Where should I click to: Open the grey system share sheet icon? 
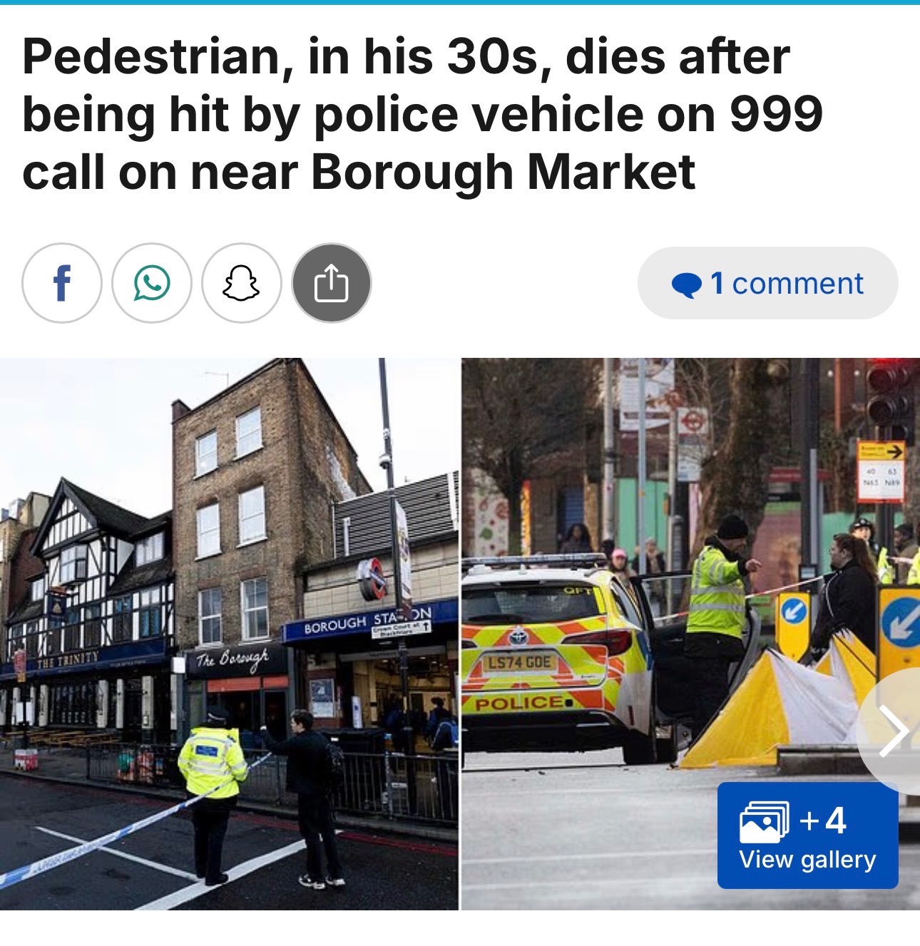332,283
